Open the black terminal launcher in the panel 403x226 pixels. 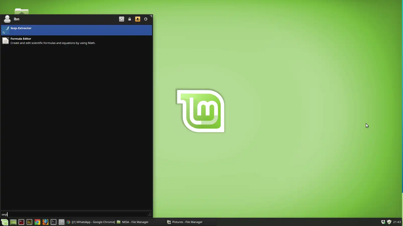(x=54, y=222)
